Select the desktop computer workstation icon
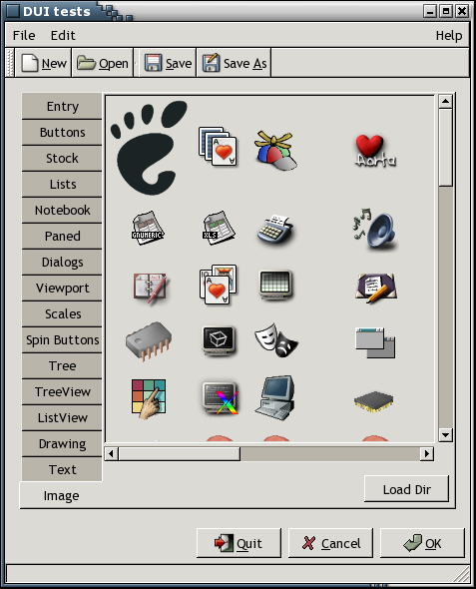This screenshot has width=476, height=589. (x=275, y=397)
